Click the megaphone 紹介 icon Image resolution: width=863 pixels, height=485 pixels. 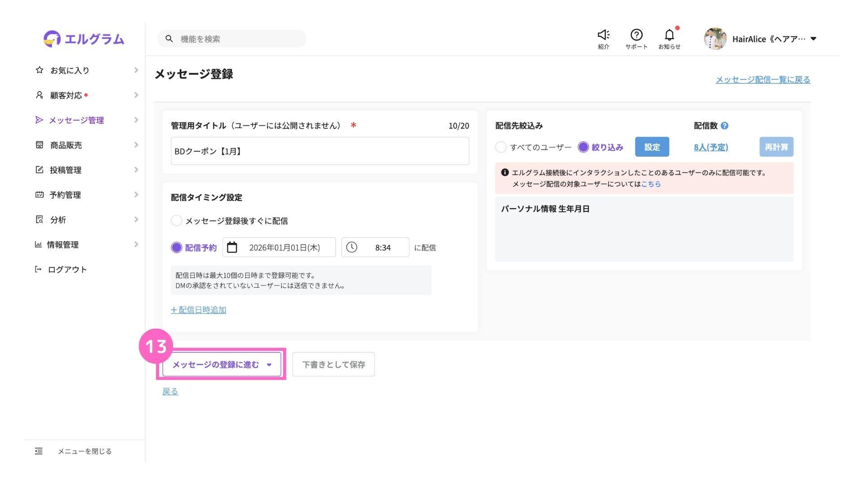603,35
